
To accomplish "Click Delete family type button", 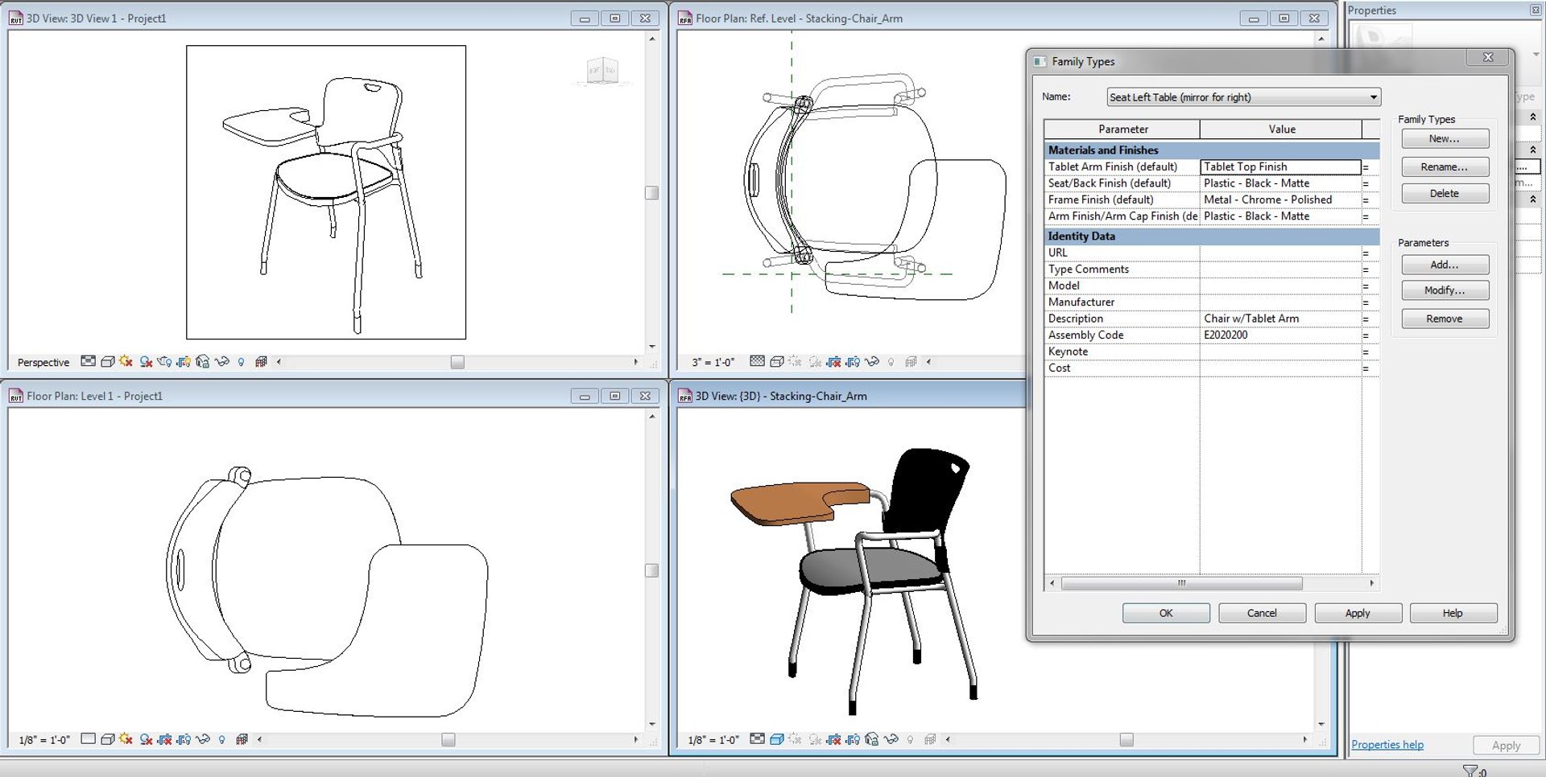I will 1445,193.
